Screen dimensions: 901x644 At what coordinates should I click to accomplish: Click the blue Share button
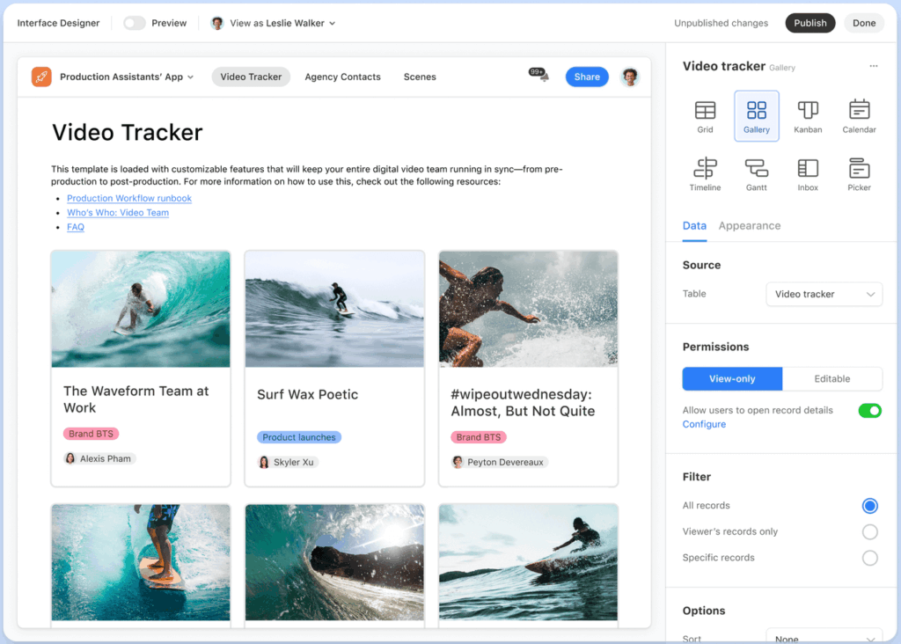[587, 77]
